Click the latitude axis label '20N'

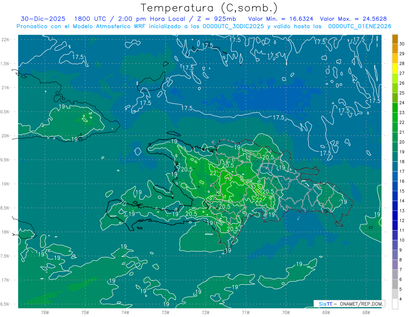5,136
